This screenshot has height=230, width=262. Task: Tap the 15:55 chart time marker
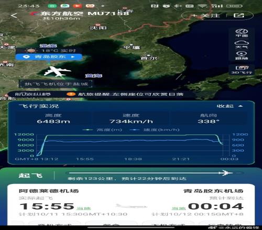coord(85,159)
